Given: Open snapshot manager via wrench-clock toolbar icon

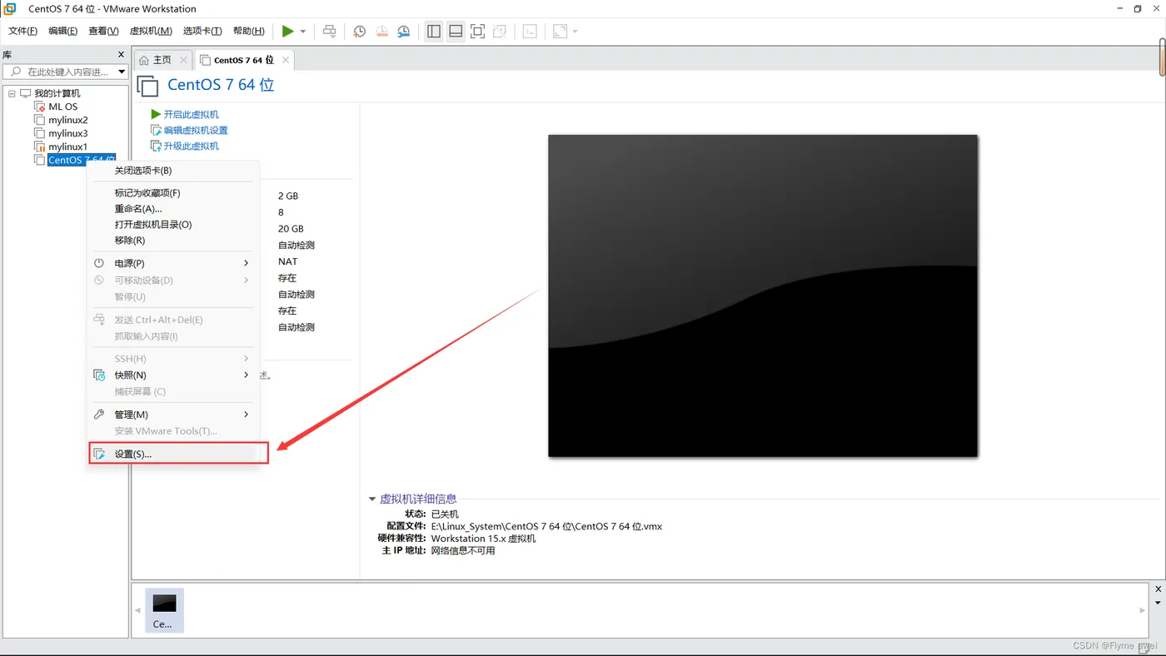Looking at the screenshot, I should click(404, 32).
